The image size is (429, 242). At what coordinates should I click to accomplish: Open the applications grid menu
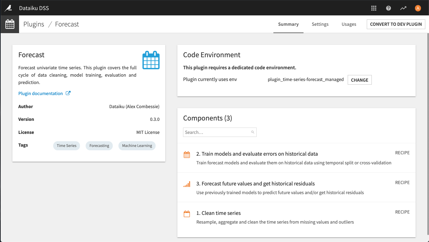click(374, 8)
